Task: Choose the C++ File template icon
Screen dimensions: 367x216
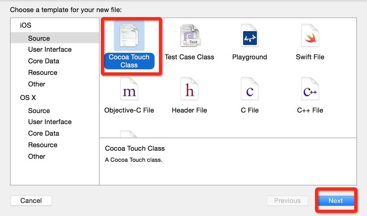Action: coord(310,89)
